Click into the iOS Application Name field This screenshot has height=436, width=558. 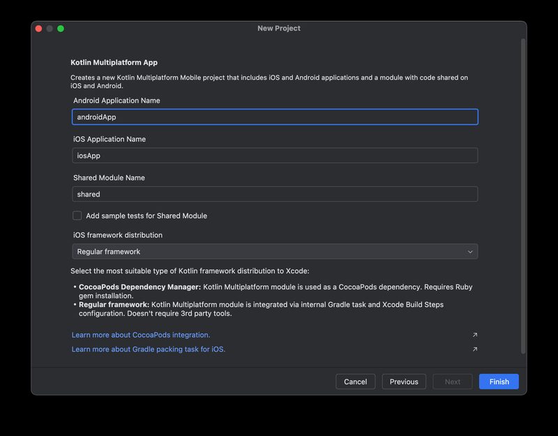(274, 156)
